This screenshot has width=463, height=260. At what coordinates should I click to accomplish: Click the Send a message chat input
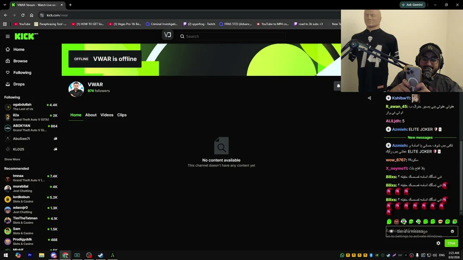(x=422, y=231)
